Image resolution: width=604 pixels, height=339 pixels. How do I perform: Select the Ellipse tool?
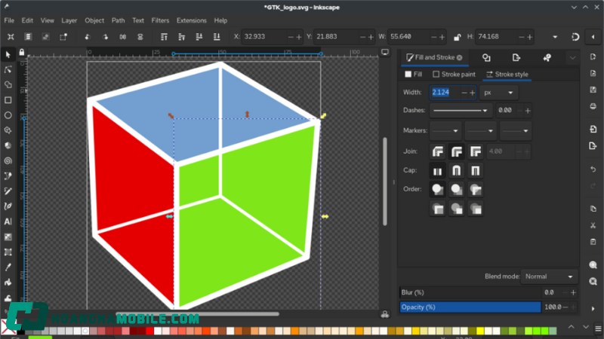tap(8, 115)
